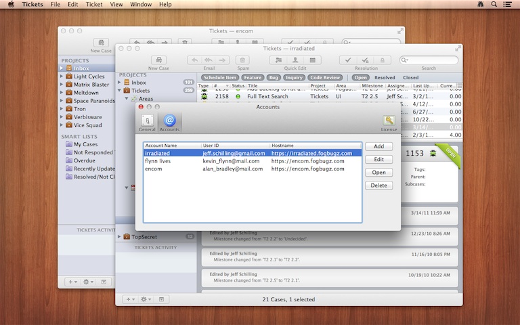The height and width of the screenshot is (325, 520).
Task: Click the License icon in Accounts window
Action: [389, 121]
